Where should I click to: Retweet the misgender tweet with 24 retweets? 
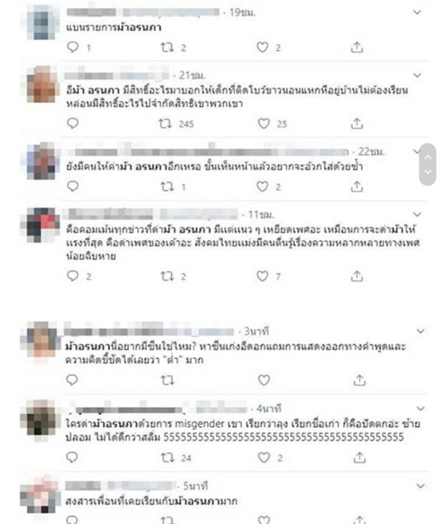[x=167, y=458]
